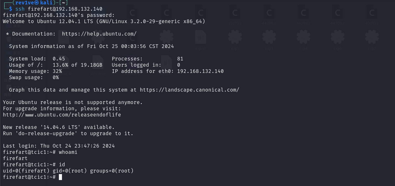
Task: Open the landscape.canonical.com link
Action: click(189, 90)
